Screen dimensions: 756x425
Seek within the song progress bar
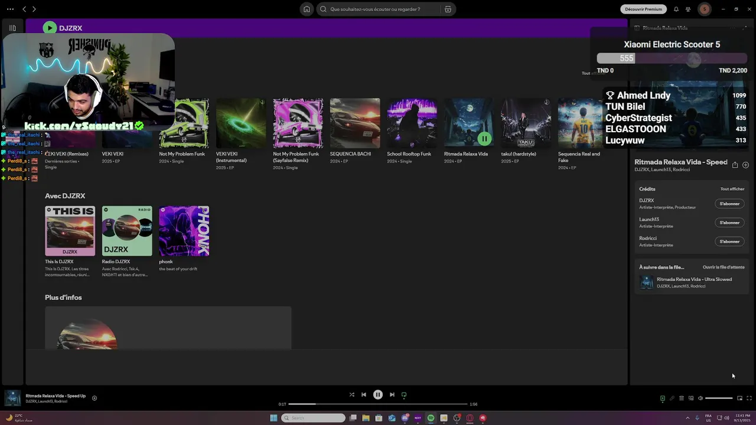[378, 404]
